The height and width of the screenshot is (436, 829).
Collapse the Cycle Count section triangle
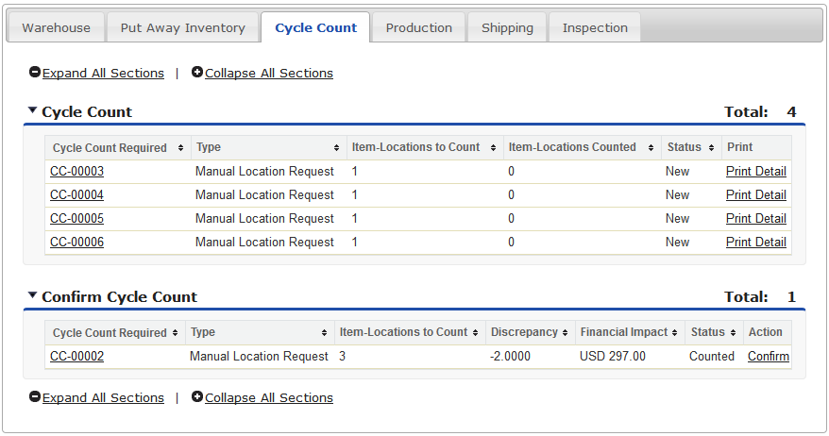pos(33,111)
